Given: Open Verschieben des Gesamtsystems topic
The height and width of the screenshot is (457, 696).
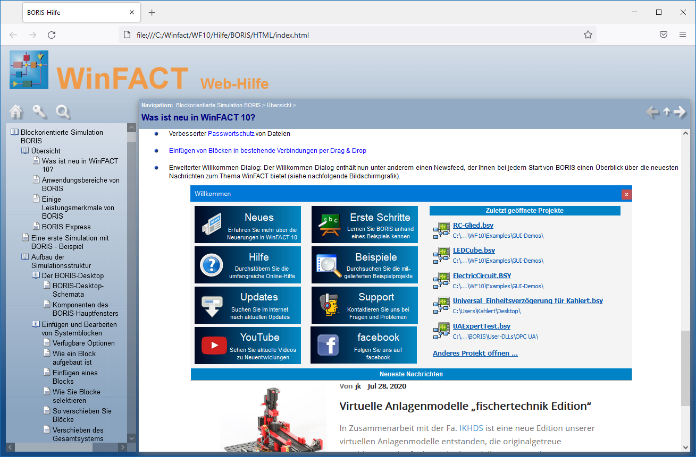Looking at the screenshot, I should click(78, 434).
